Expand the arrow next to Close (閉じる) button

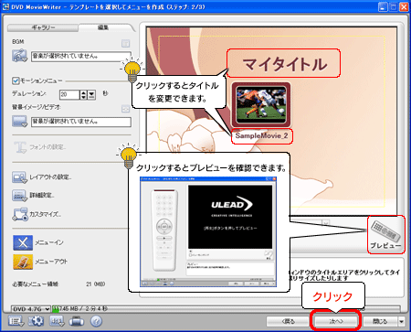point(402,321)
